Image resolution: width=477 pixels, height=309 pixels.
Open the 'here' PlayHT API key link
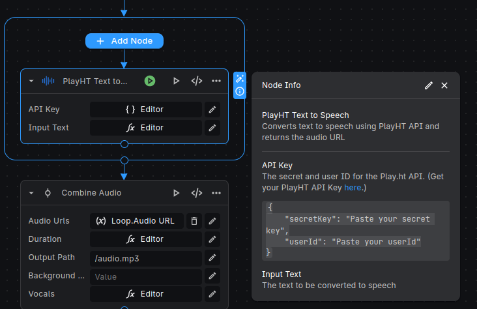click(353, 188)
